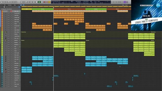This screenshot has width=162, height=91.
Task: Select the first orange Chorus arrangement marker
Action: (69, 9)
